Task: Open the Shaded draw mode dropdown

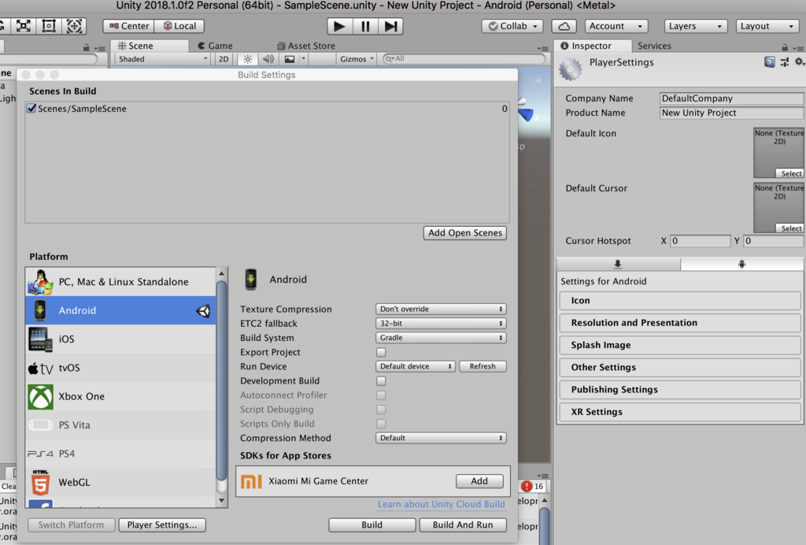Action: (x=162, y=59)
